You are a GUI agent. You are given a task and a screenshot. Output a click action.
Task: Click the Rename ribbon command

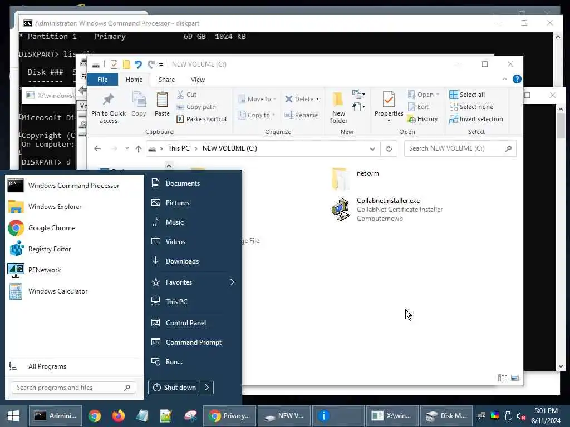[x=301, y=115]
